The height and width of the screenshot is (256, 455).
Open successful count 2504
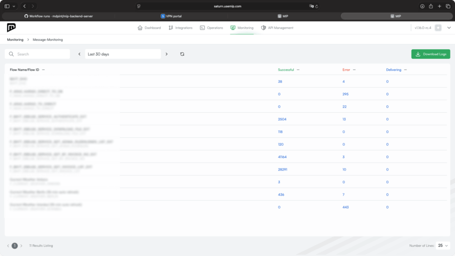(x=282, y=119)
